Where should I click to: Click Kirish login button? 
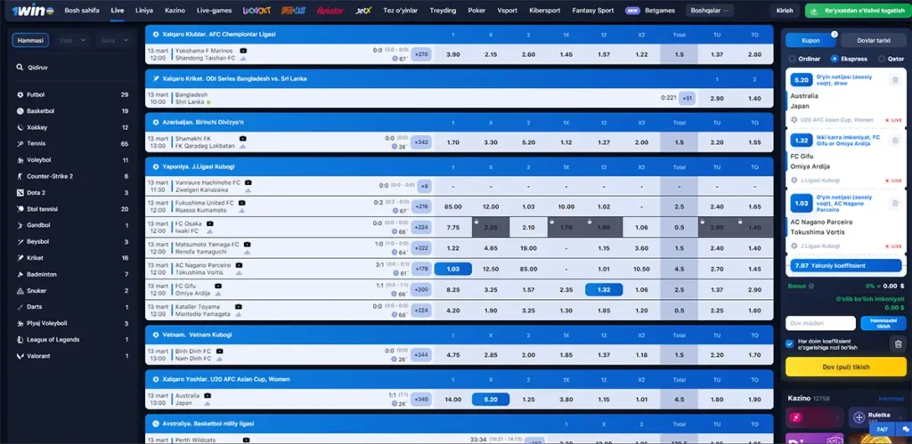785,11
